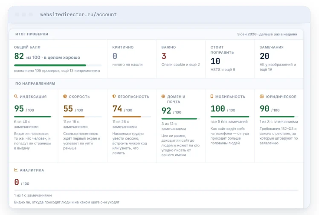Screen dimensions: 319x215
Task: Click '1 из 1 с замечаниями' under Аналитика
Action: [x=33, y=195]
